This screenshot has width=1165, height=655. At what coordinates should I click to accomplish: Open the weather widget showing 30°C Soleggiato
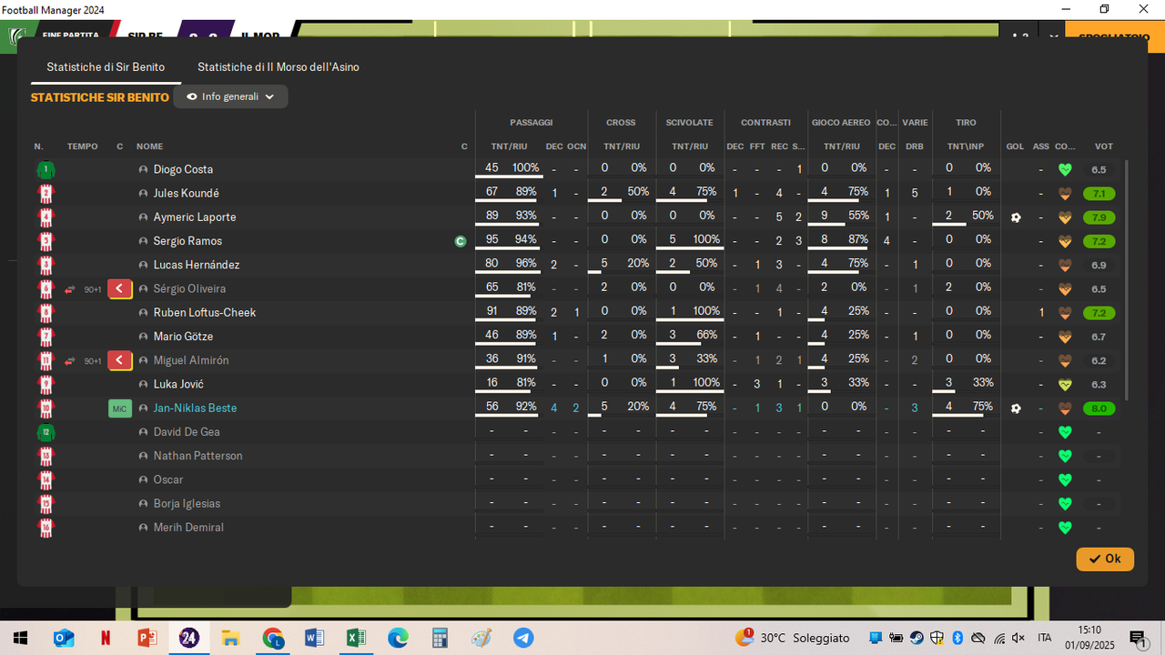[794, 638]
